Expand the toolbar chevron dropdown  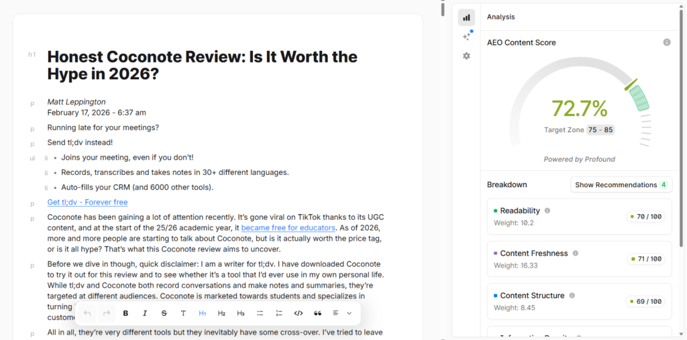click(x=349, y=313)
